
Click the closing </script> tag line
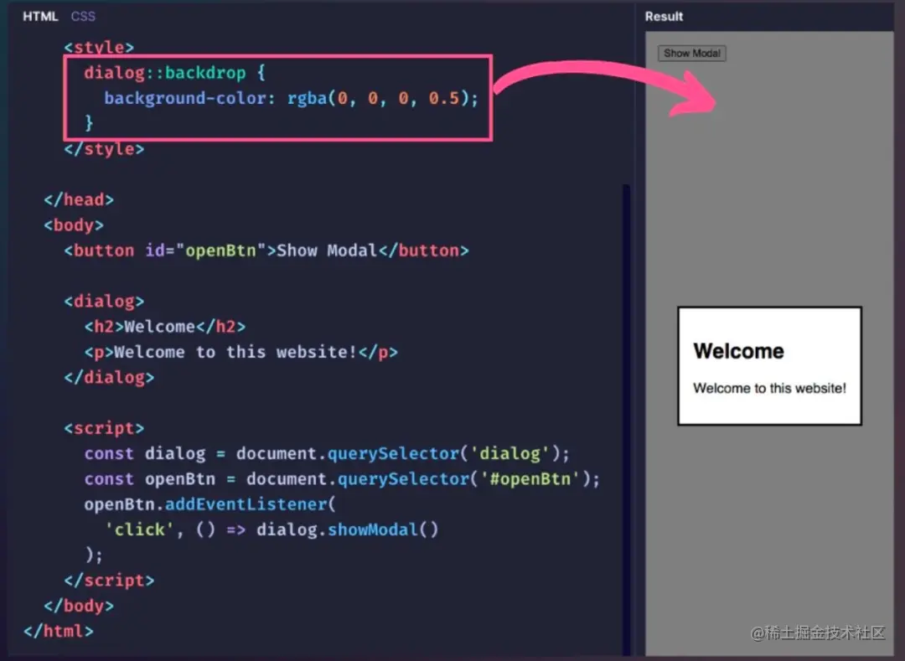(109, 581)
